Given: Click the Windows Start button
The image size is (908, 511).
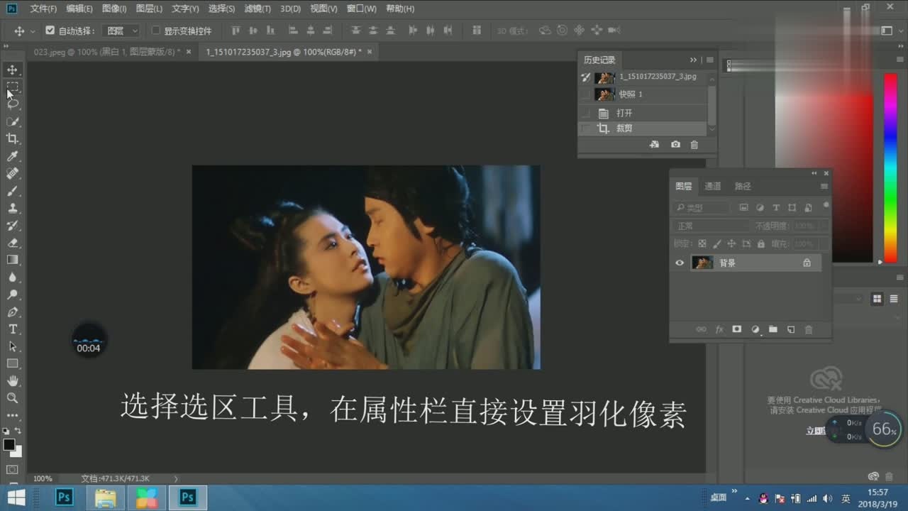Looking at the screenshot, I should [16, 497].
